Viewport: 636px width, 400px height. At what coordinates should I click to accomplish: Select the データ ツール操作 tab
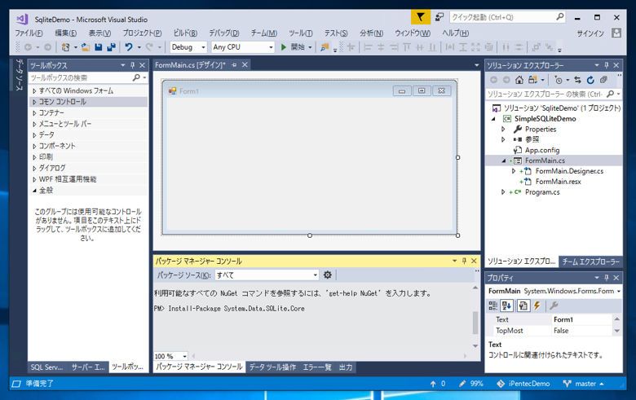click(272, 367)
